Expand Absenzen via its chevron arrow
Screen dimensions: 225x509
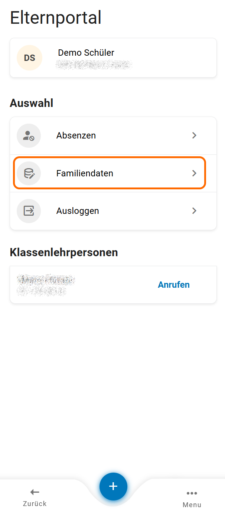(194, 136)
